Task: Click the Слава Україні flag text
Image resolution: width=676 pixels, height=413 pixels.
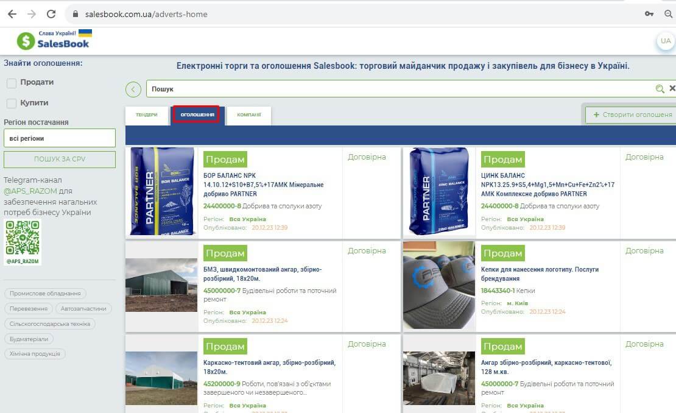Action: click(x=57, y=33)
